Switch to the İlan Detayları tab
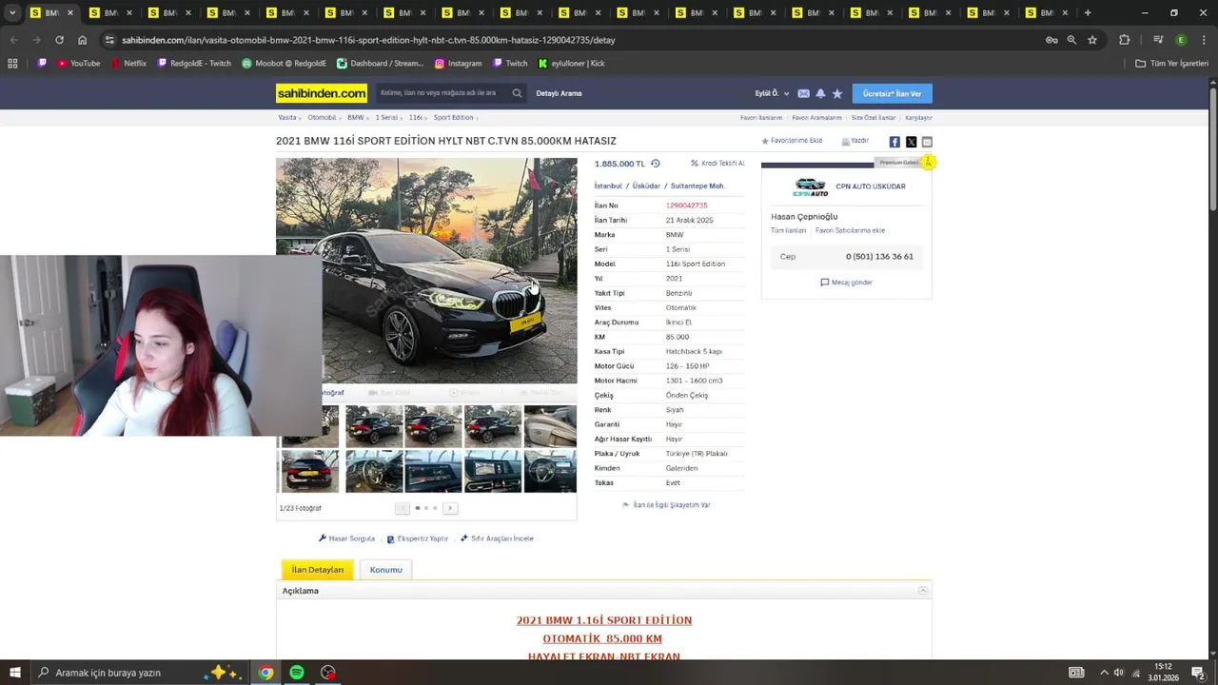This screenshot has width=1218, height=685. point(318,570)
